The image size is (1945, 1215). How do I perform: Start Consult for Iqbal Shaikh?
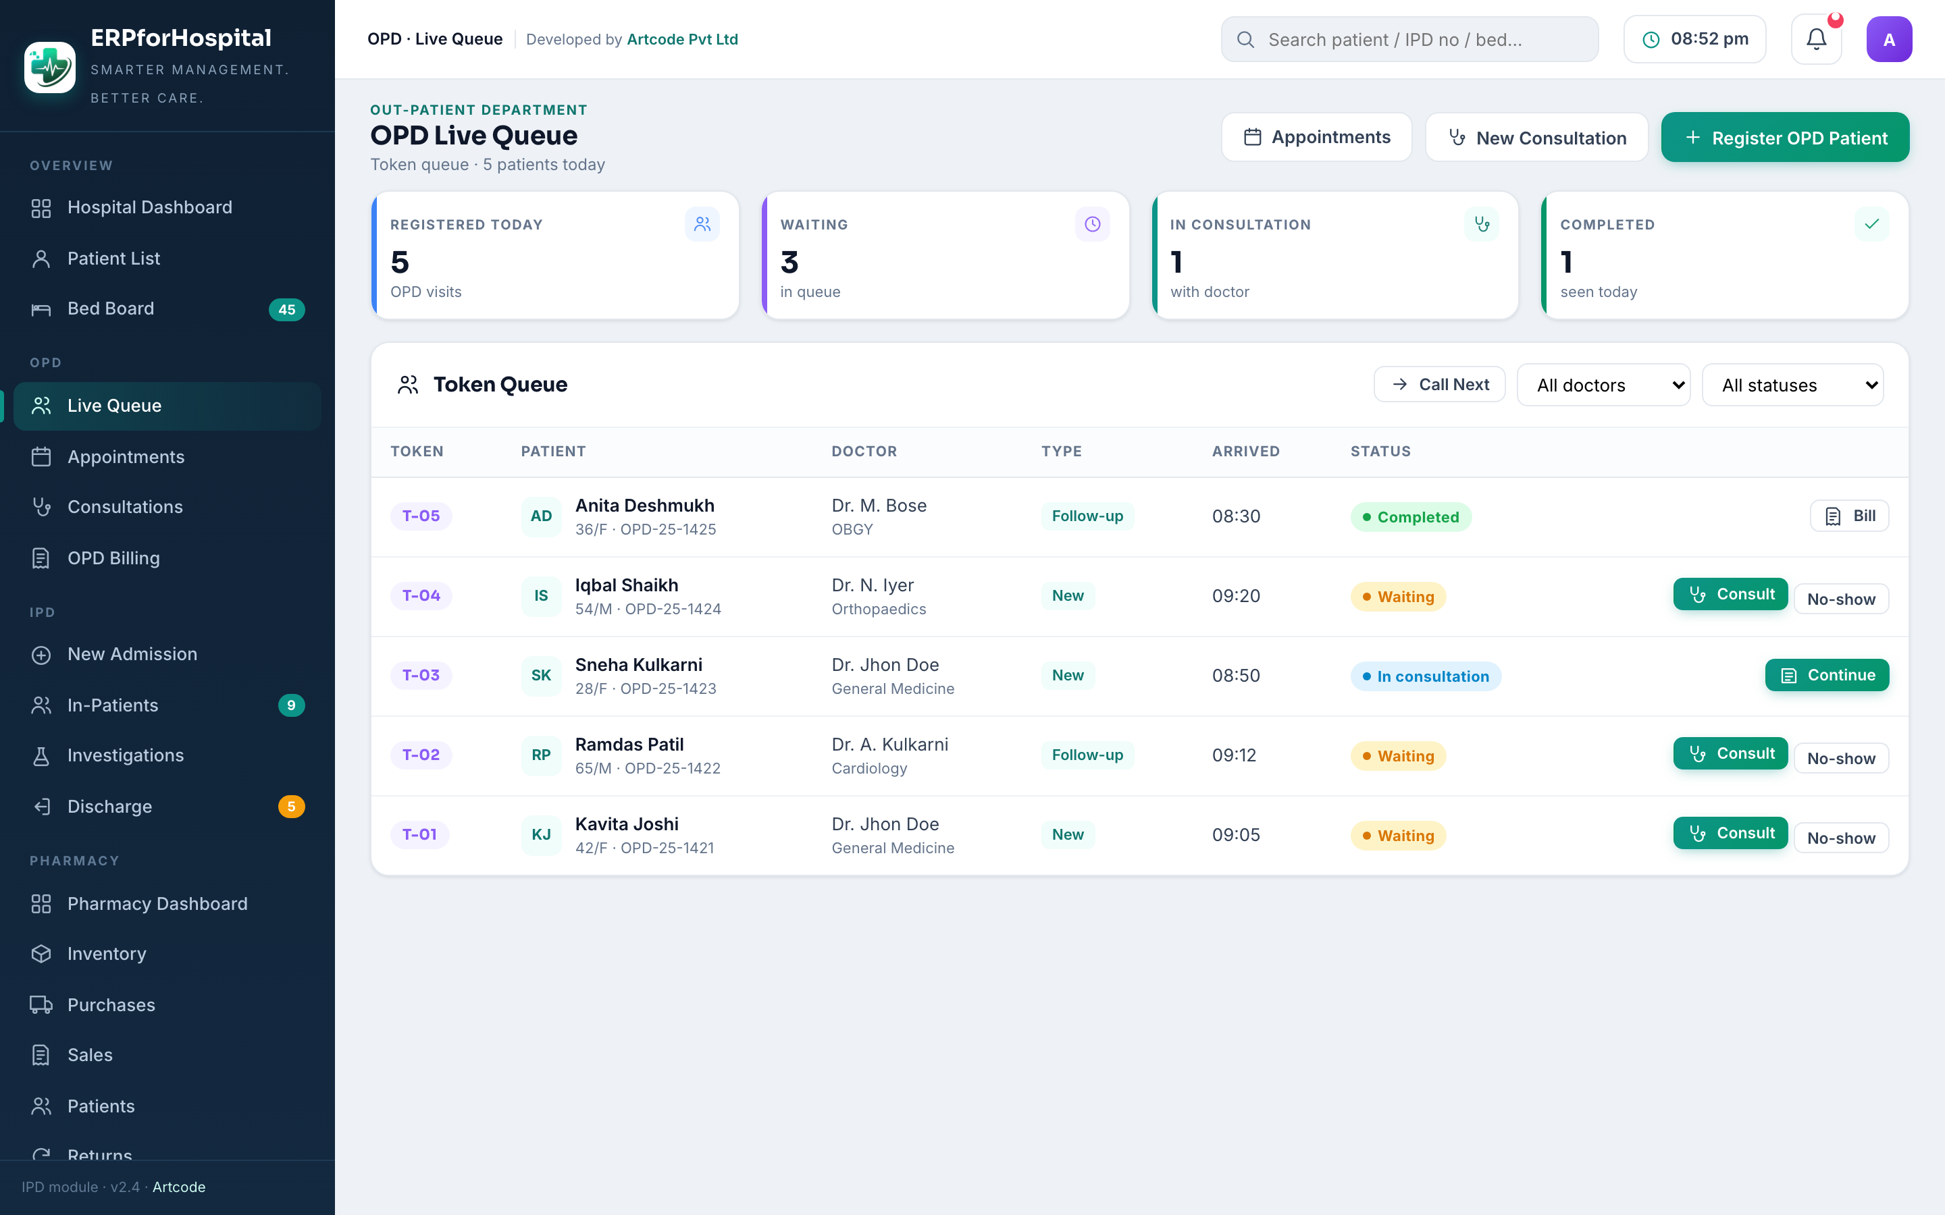1730,594
